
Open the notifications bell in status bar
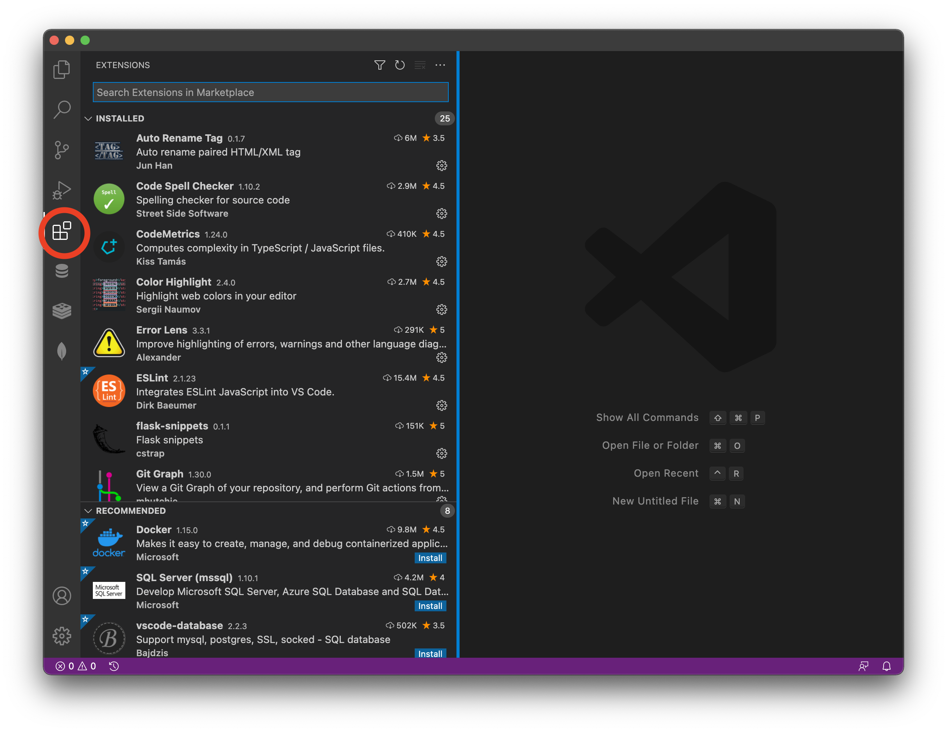pos(886,666)
